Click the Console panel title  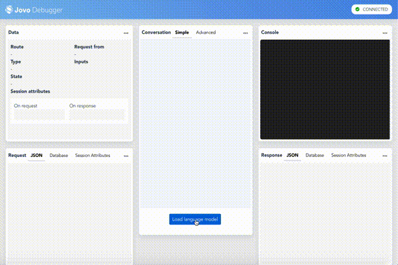click(x=270, y=32)
